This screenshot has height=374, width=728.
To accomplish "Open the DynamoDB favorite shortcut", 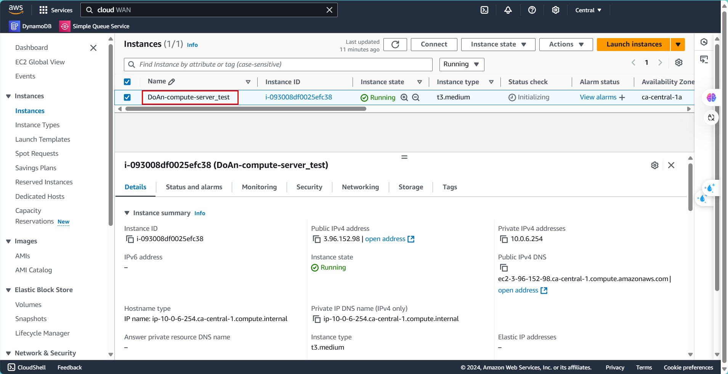I will click(x=30, y=26).
